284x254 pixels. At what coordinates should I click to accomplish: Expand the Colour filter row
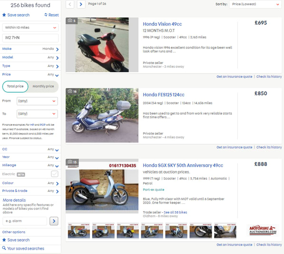tap(30, 183)
